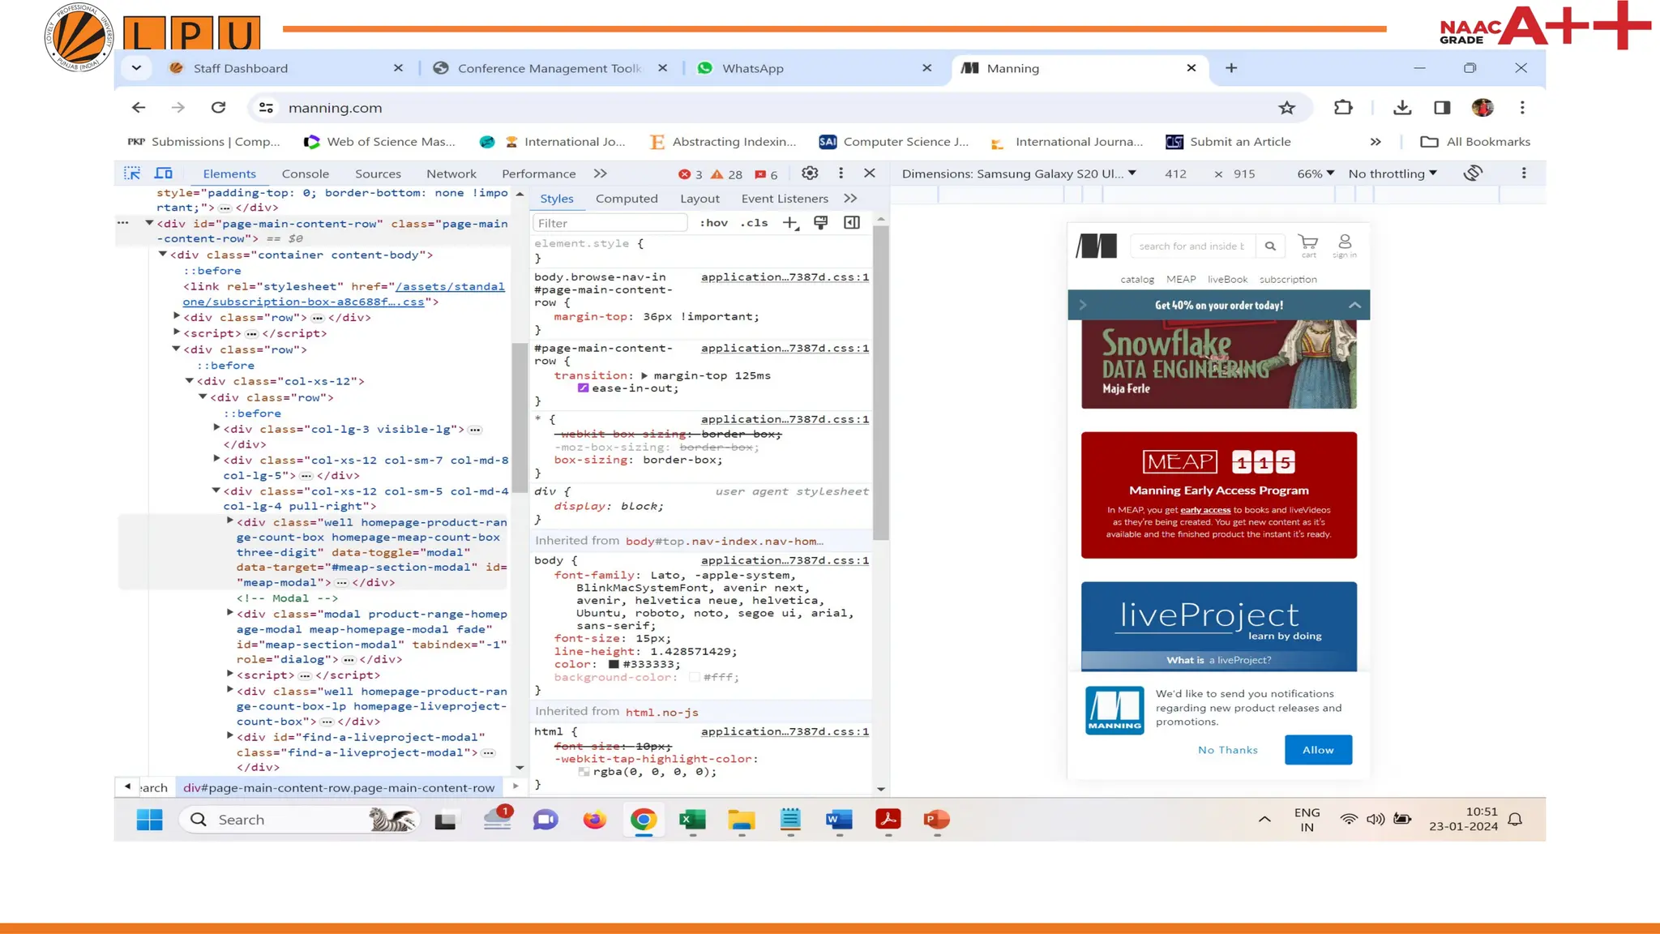Open the Computed styles tab
Viewport: 1660px width, 934px height.
pyautogui.click(x=626, y=199)
